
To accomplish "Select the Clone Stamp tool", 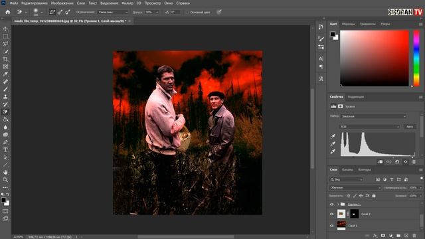I will point(5,97).
